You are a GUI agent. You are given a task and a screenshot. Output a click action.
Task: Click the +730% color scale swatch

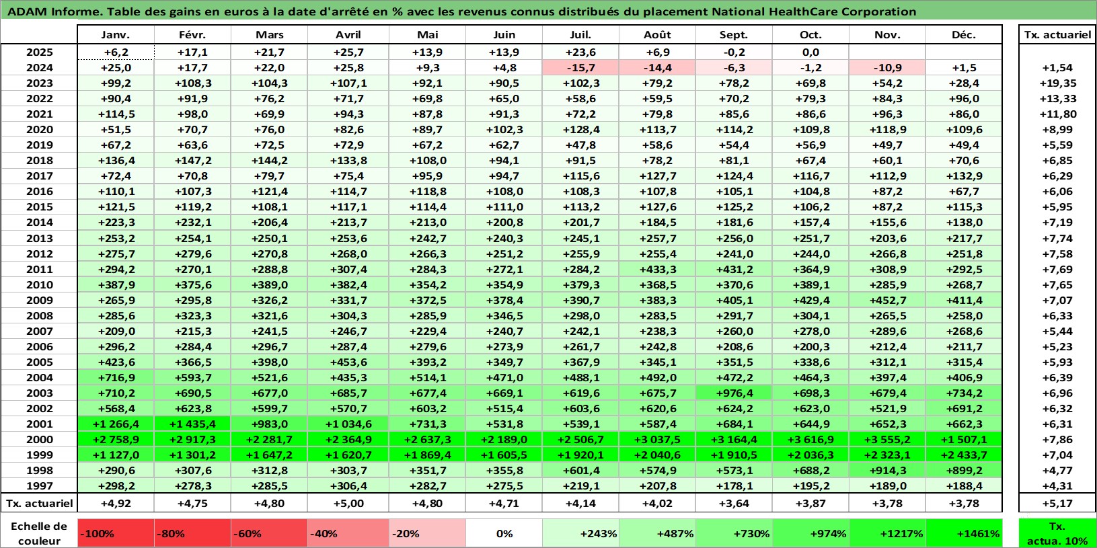[x=734, y=533]
